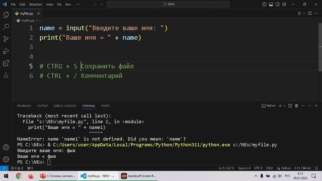Image resolution: width=322 pixels, height=181 pixels.
Task: Open the Edit menu
Action: coord(22,5)
